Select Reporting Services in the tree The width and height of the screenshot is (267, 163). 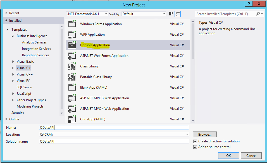(35, 55)
